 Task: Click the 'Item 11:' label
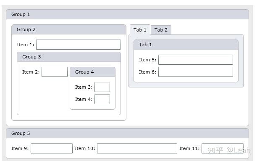189,148
